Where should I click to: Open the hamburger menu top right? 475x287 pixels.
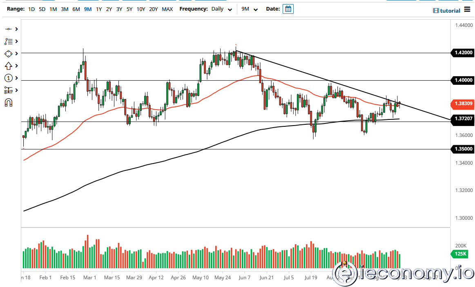point(467,10)
